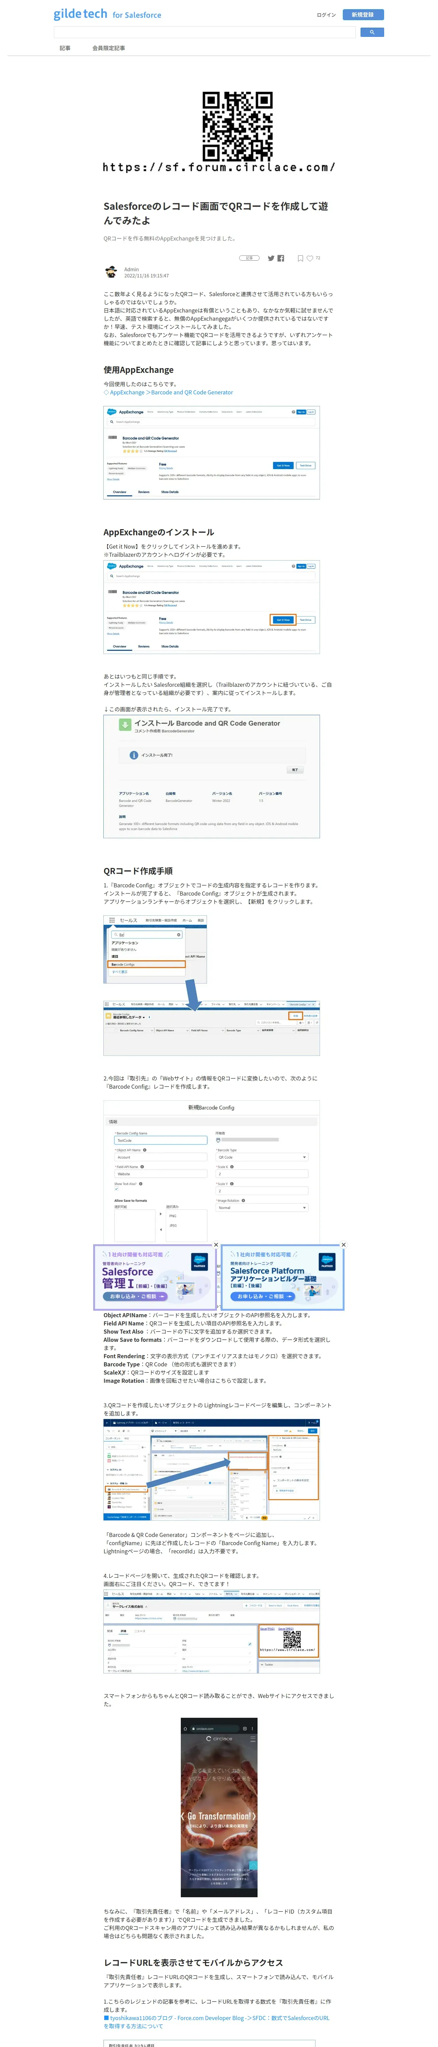Focus the site search input field
This screenshot has height=2047, width=438.
point(204,32)
